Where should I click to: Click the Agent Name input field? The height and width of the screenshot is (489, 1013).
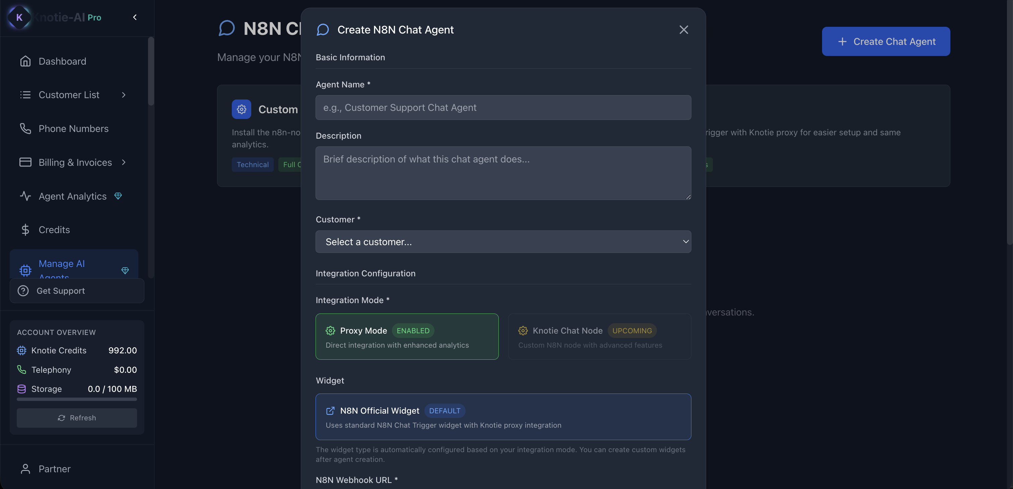[503, 108]
